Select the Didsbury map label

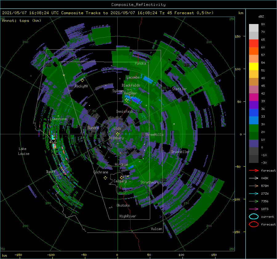point(116,138)
